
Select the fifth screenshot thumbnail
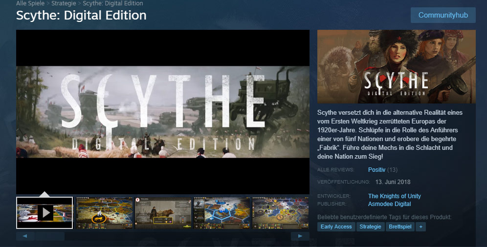click(281, 213)
